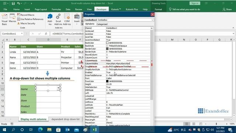236x133 pixels.
Task: Select the Display multi columns sheet tab
Action: click(x=34, y=119)
